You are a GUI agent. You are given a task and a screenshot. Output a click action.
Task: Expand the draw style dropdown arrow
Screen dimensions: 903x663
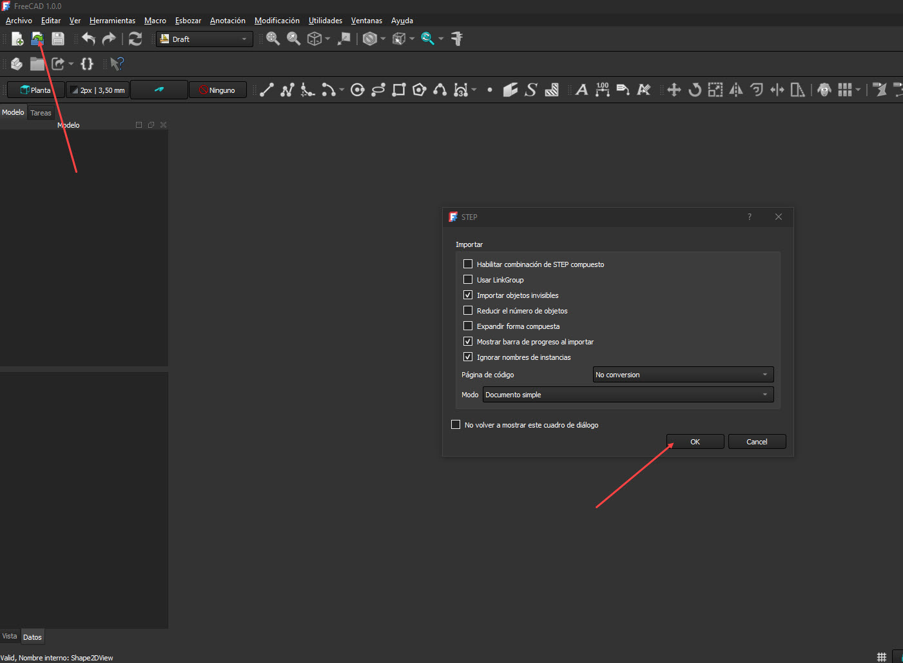383,39
